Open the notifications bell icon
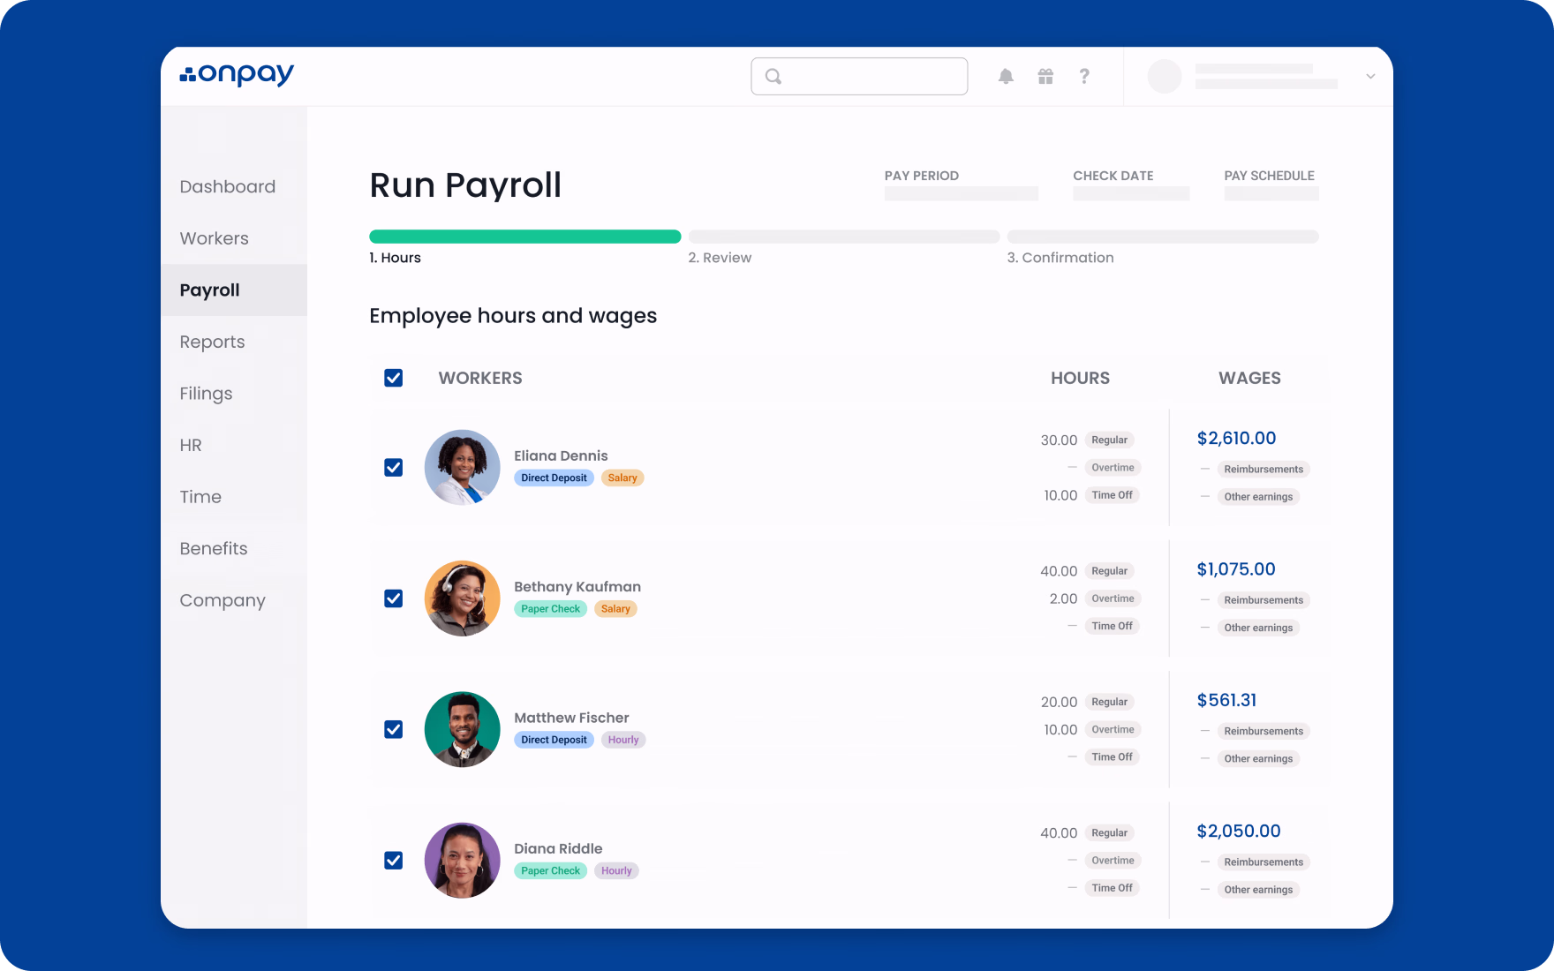 point(1005,76)
